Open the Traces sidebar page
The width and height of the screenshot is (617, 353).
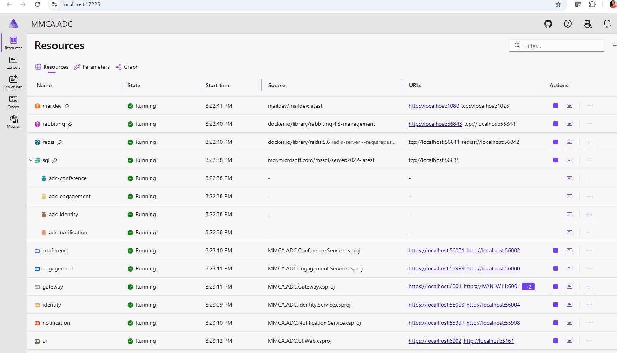coord(13,102)
